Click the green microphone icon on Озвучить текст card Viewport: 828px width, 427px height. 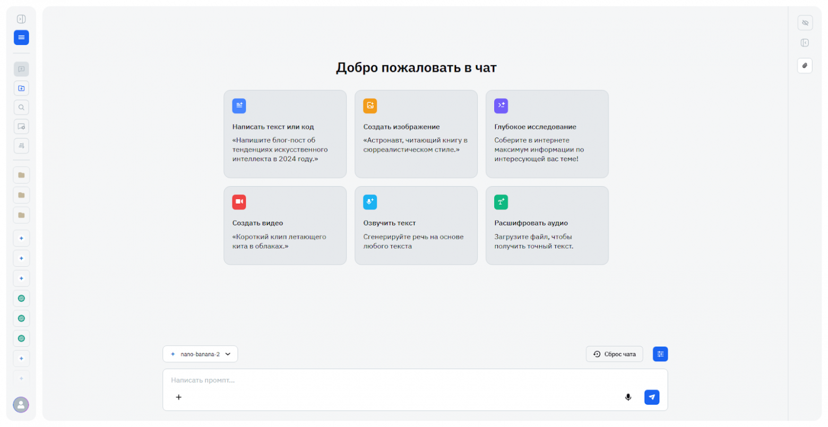pos(370,202)
